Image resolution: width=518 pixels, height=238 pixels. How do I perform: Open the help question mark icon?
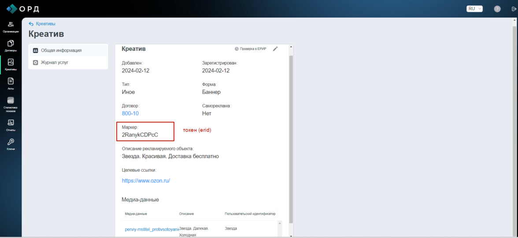tap(497, 9)
